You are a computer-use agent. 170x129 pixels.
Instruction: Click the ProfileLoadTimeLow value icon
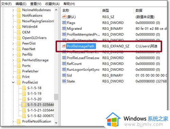click(x=64, y=58)
